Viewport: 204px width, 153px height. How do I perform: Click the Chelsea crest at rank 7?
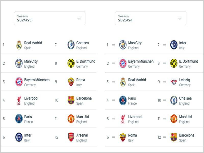coord(71,45)
